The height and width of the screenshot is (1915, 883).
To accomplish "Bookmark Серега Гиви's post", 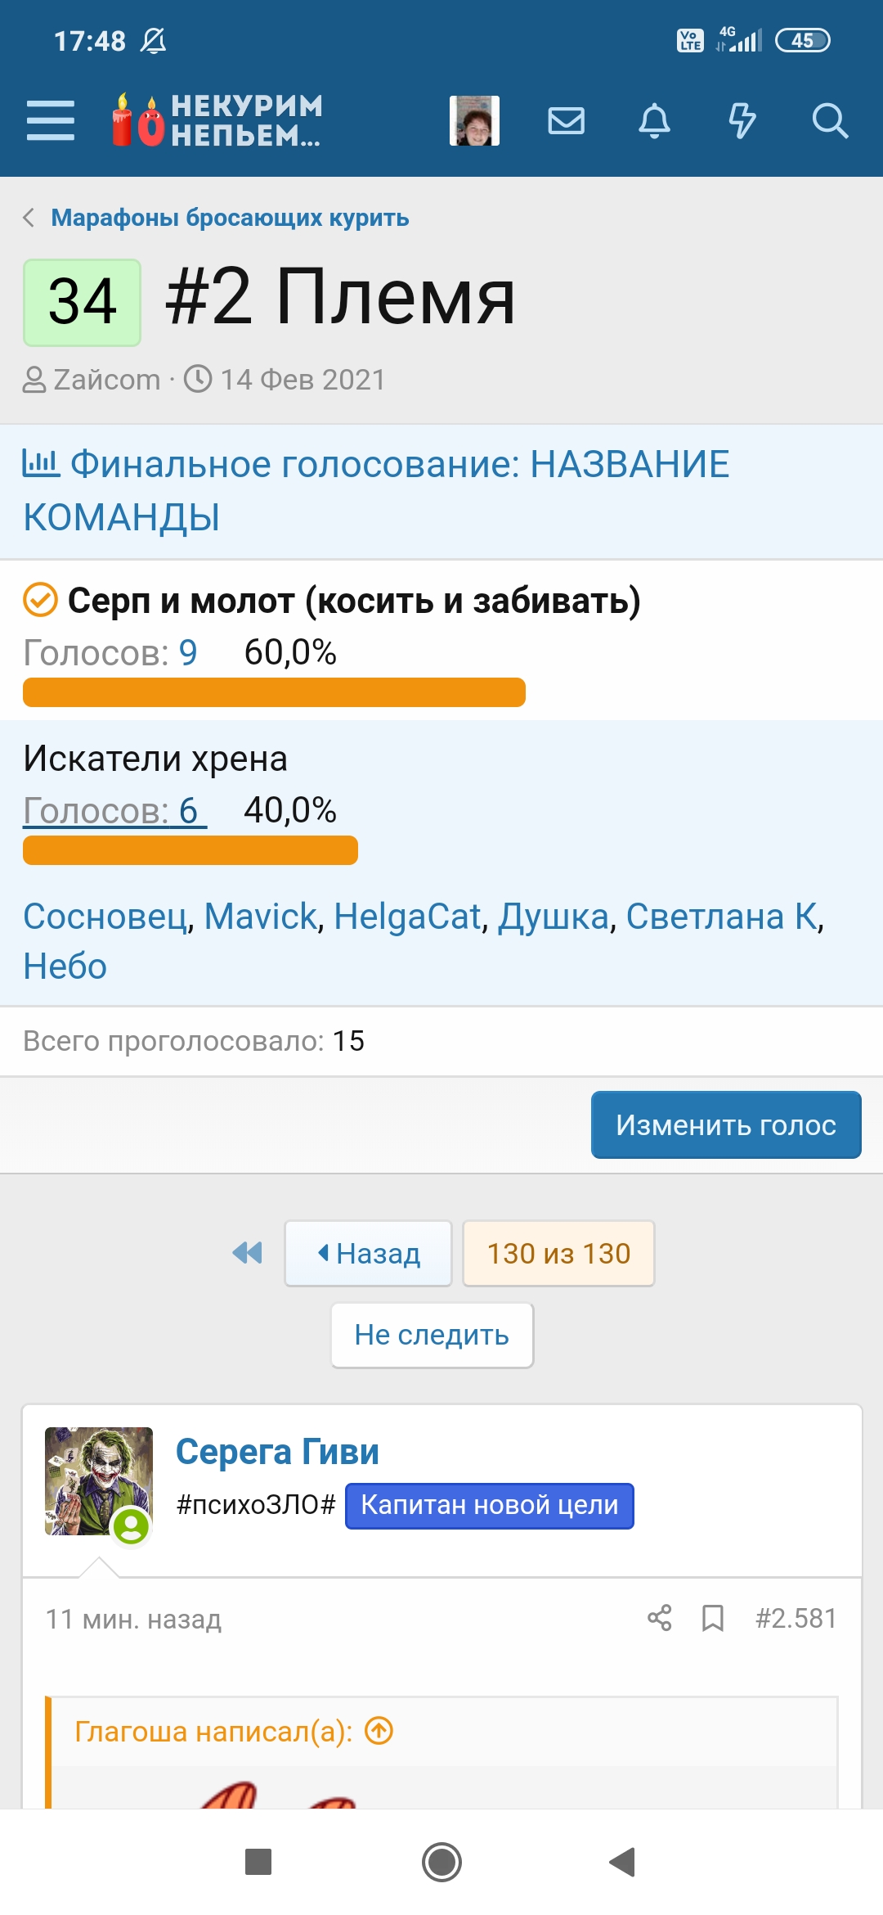I will [x=714, y=1618].
